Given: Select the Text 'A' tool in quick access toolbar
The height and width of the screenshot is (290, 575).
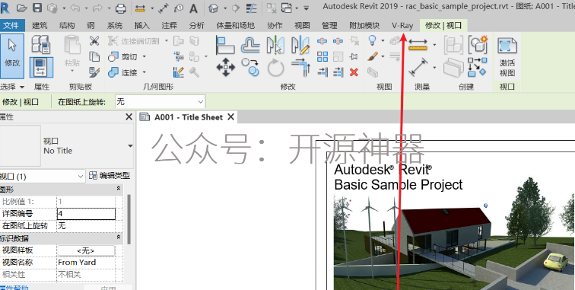Looking at the screenshot, I should click(193, 8).
